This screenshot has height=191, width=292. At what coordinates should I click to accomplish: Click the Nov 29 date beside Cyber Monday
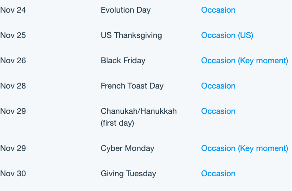(13, 148)
